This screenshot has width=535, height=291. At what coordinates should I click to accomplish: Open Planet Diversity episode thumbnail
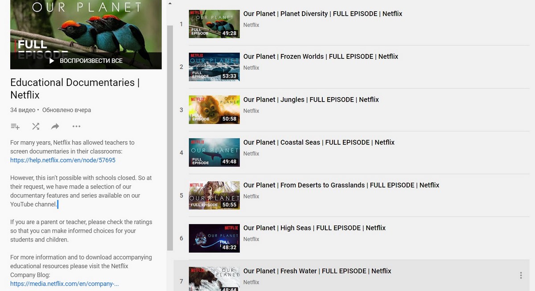coord(214,24)
